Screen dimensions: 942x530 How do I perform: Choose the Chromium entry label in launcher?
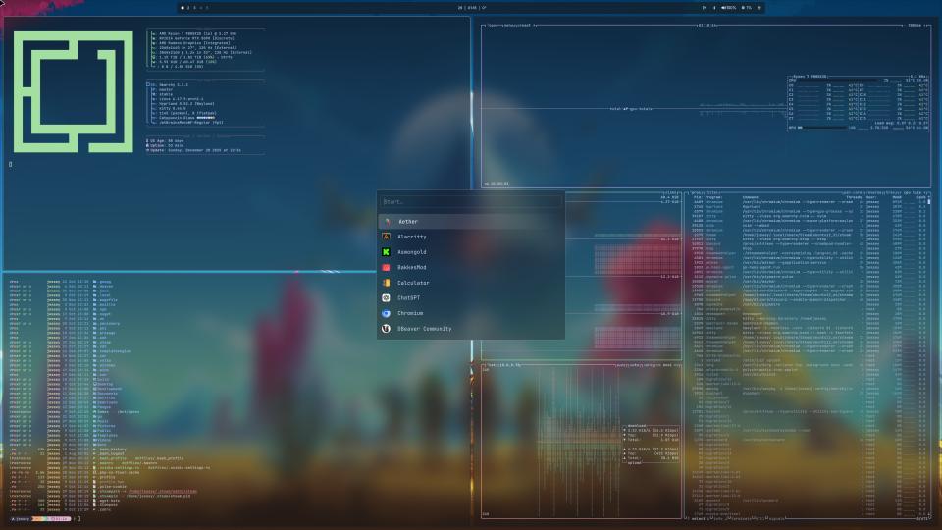pos(411,313)
